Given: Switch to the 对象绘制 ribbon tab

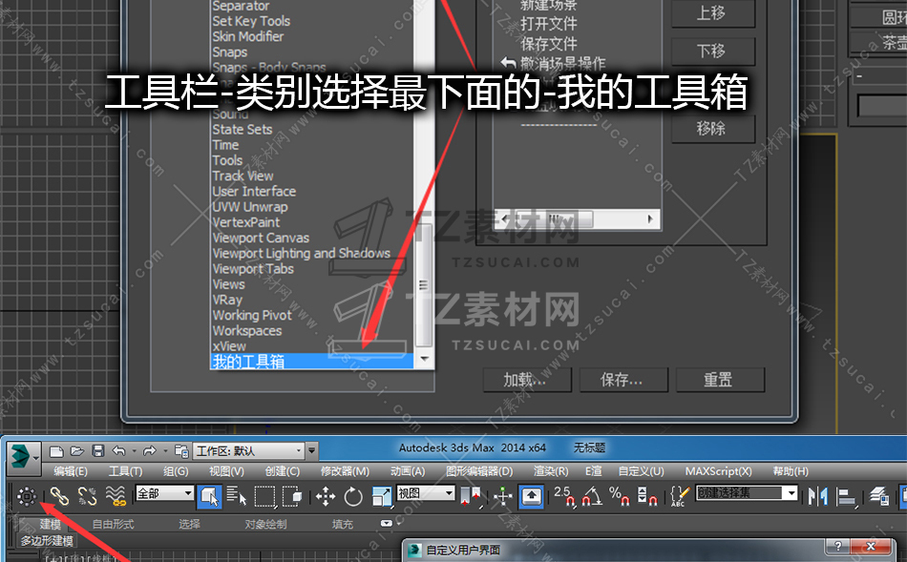Looking at the screenshot, I should point(265,524).
